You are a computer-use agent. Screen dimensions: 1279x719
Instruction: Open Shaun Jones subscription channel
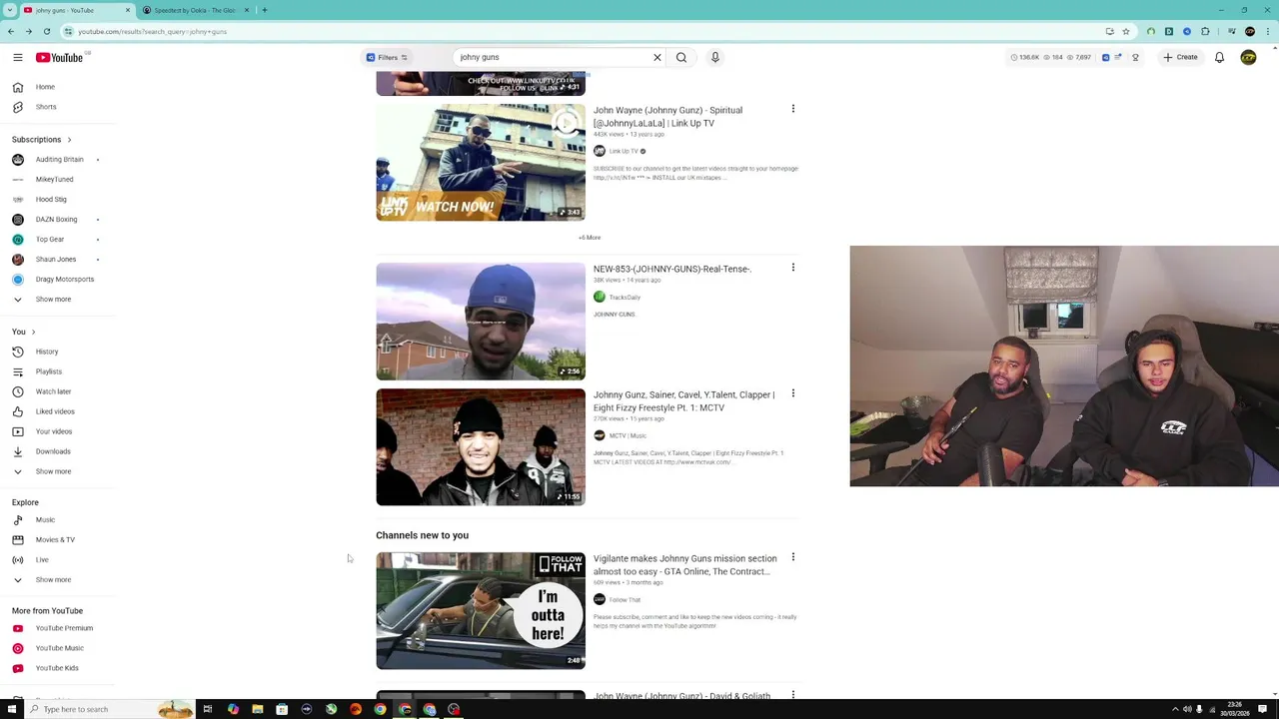click(x=55, y=260)
